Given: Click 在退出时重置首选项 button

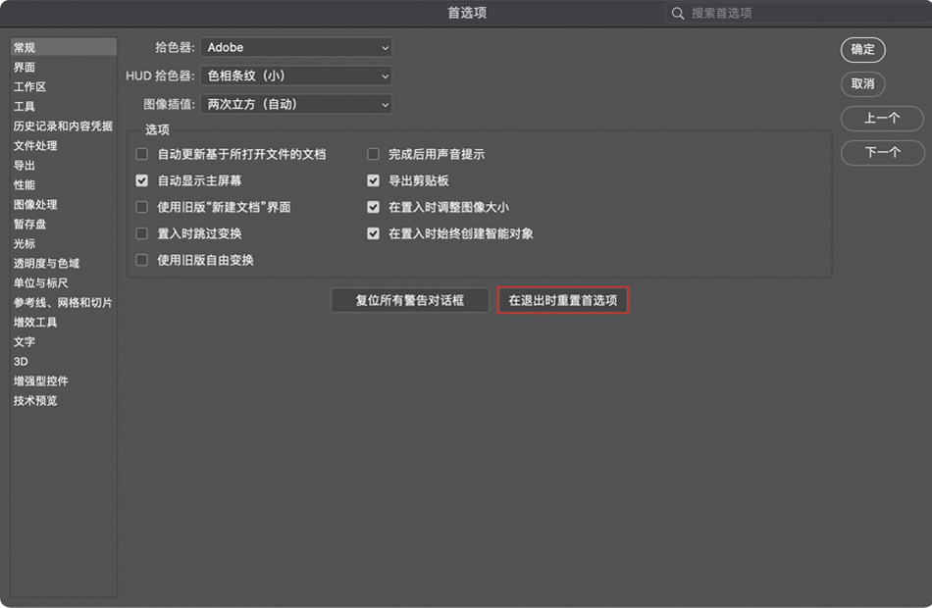Looking at the screenshot, I should 563,301.
